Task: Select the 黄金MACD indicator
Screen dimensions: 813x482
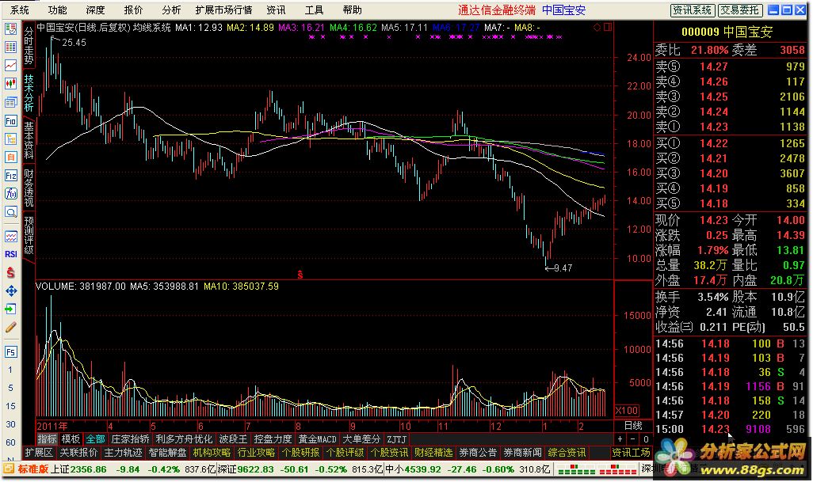Action: [317, 439]
